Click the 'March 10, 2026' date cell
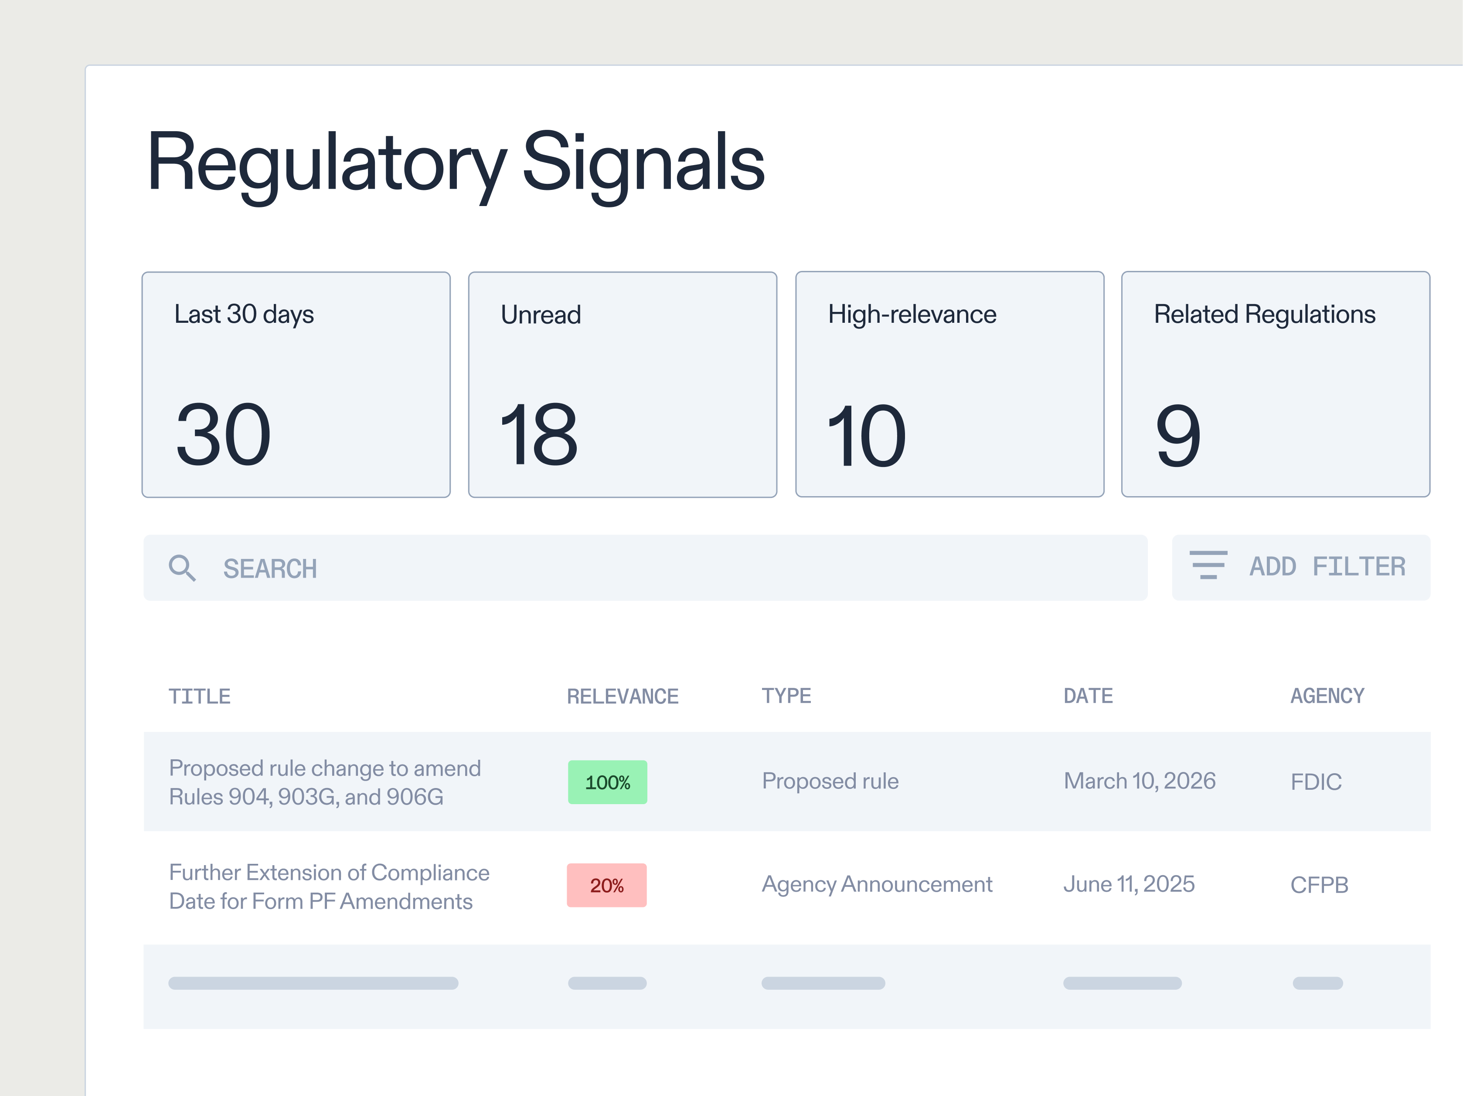Image resolution: width=1463 pixels, height=1096 pixels. click(1140, 781)
